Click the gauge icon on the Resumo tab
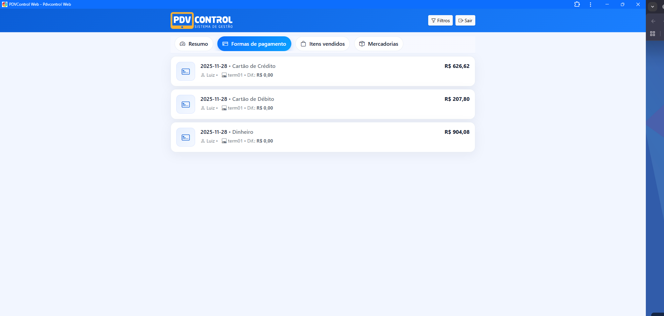The height and width of the screenshot is (316, 664). (x=183, y=44)
